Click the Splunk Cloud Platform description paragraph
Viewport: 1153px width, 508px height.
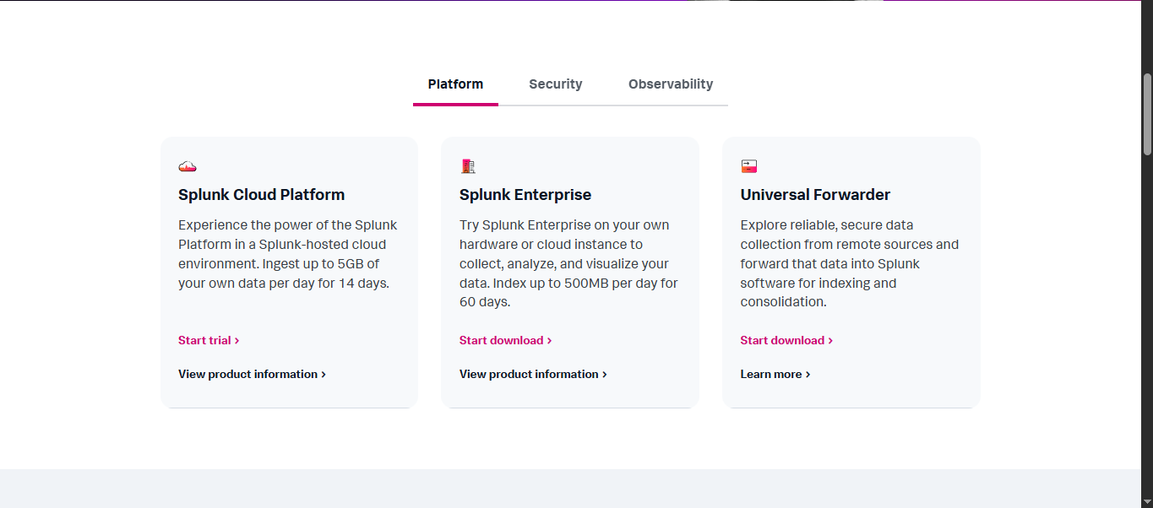pos(289,254)
